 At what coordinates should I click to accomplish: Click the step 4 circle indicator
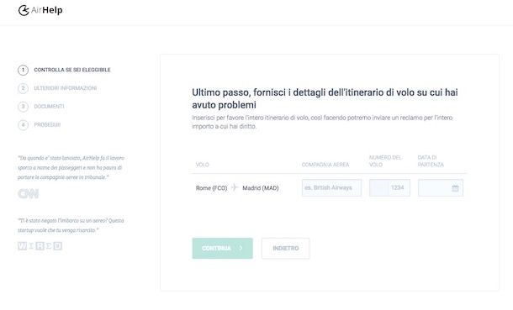[x=23, y=125]
